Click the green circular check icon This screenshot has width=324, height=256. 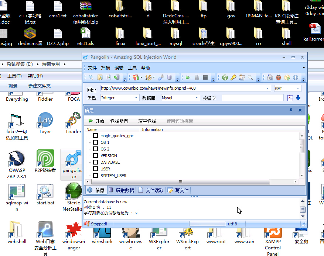225,77
